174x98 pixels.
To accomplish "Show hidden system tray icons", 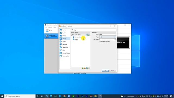I will [136, 96].
